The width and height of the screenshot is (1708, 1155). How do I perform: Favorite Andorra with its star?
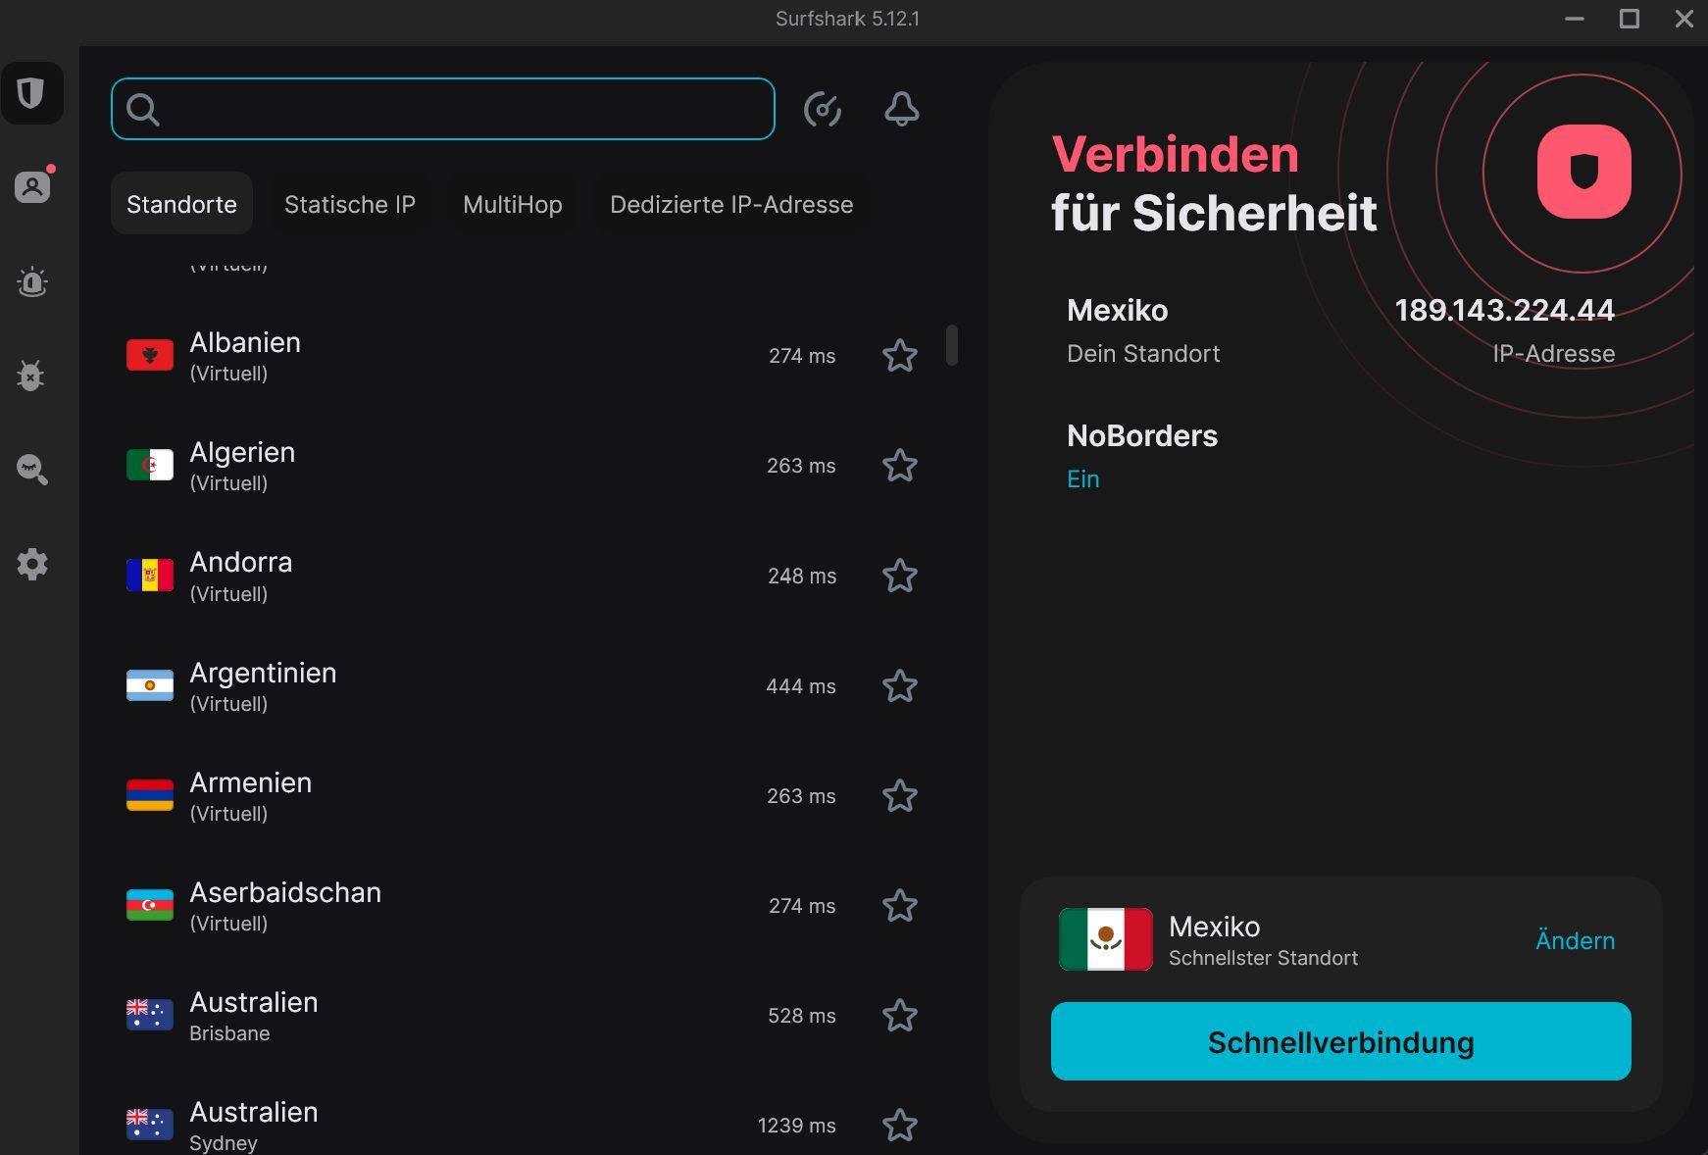(x=900, y=576)
